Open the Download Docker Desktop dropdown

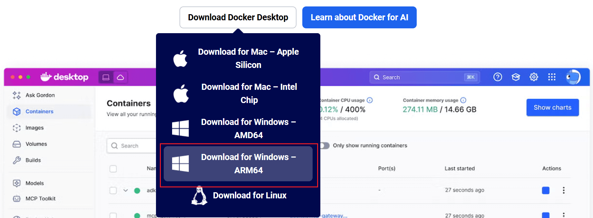coord(238,17)
